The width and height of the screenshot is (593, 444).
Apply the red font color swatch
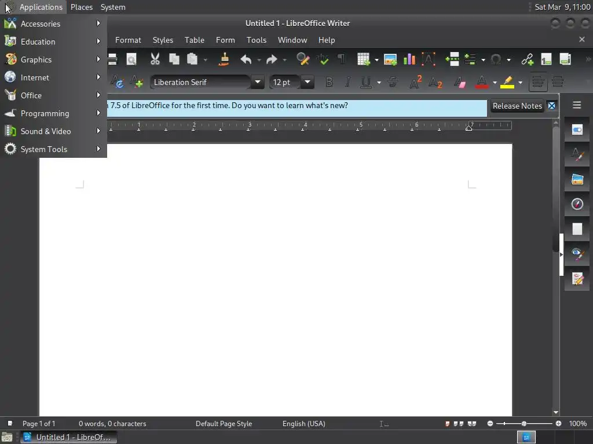pyautogui.click(x=481, y=82)
